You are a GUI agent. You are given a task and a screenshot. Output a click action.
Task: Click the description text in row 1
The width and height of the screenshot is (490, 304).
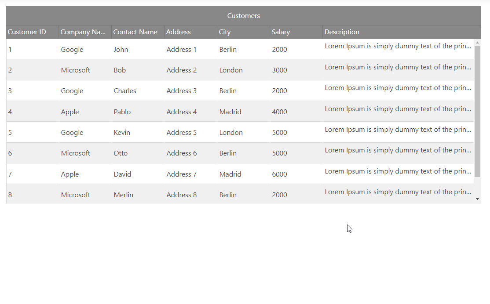[398, 46]
